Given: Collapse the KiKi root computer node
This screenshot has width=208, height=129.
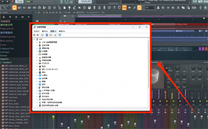Looking at the screenshot, I should (34, 39).
